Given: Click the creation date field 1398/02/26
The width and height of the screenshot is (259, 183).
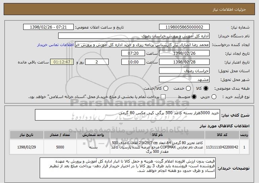Looking at the screenshot, I should click(x=184, y=53).
